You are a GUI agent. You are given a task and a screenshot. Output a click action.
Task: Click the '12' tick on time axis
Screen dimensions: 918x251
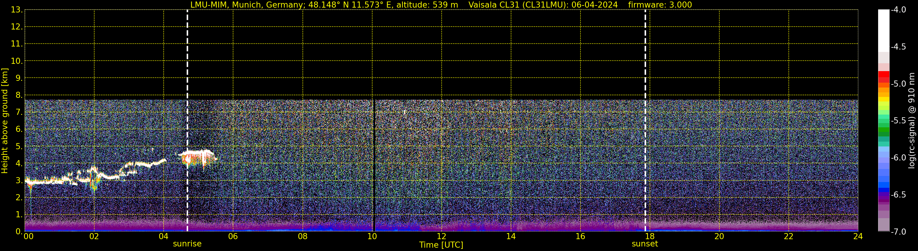[x=441, y=236]
